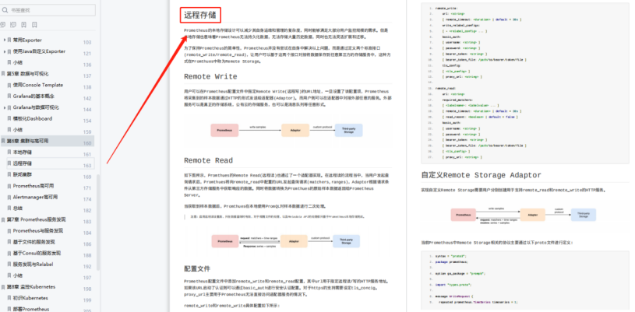The width and height of the screenshot is (635, 312).
Task: Click the bookmark icon beside Alertmanager高可用
Action: [9, 197]
